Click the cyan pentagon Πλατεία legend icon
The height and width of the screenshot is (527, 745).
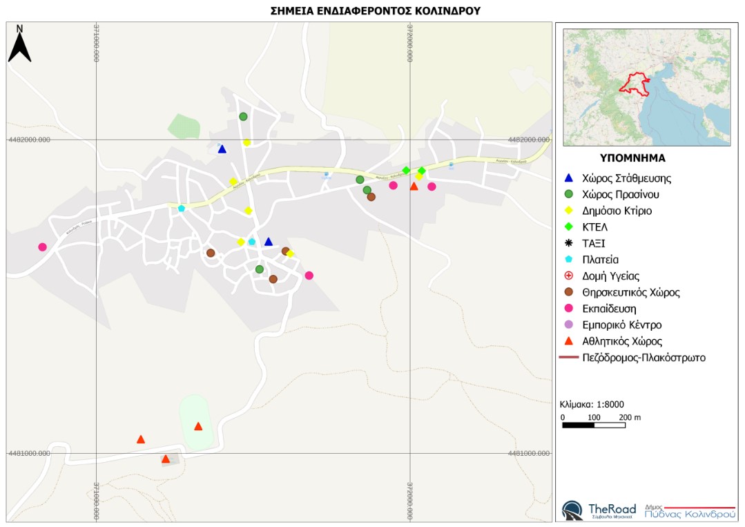pyautogui.click(x=568, y=260)
